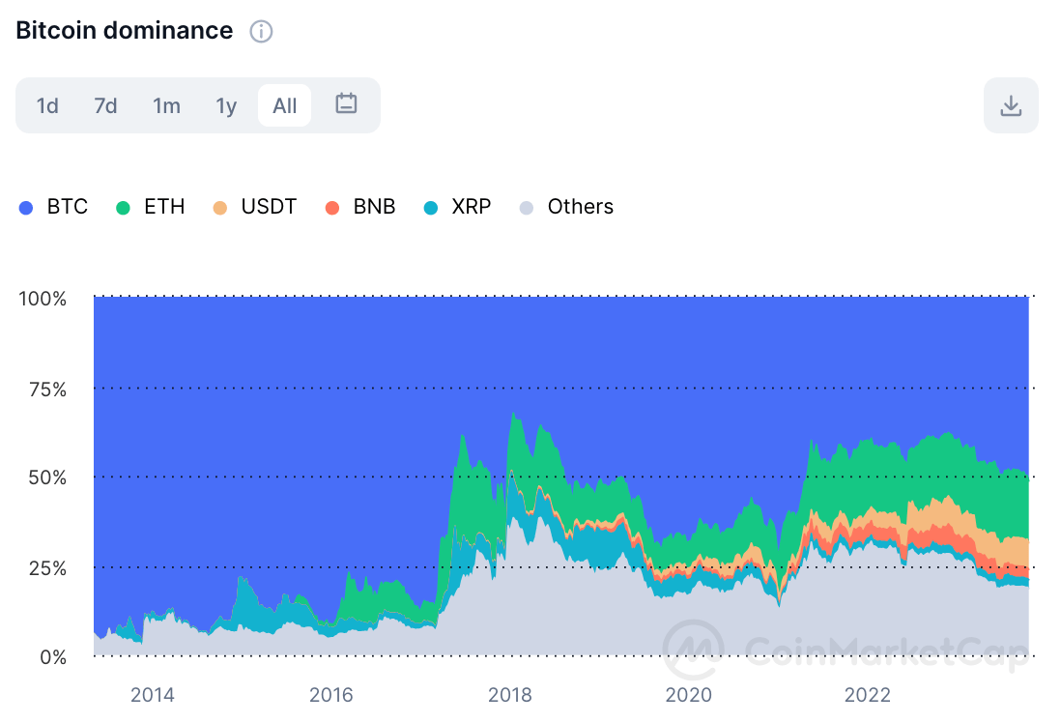This screenshot has height=723, width=1061.
Task: Toggle the Others legend entry
Action: pyautogui.click(x=566, y=207)
